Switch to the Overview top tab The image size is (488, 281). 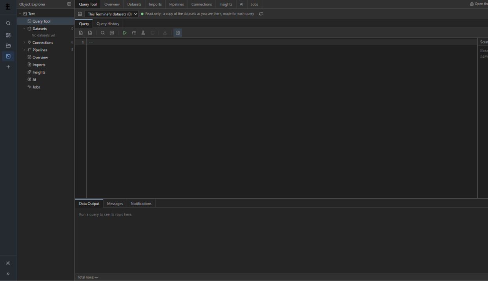(112, 4)
